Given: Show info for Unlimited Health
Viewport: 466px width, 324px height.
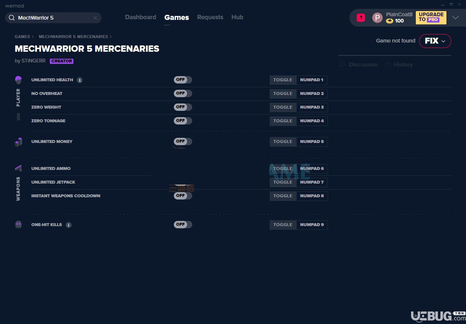Looking at the screenshot, I should 80,80.
